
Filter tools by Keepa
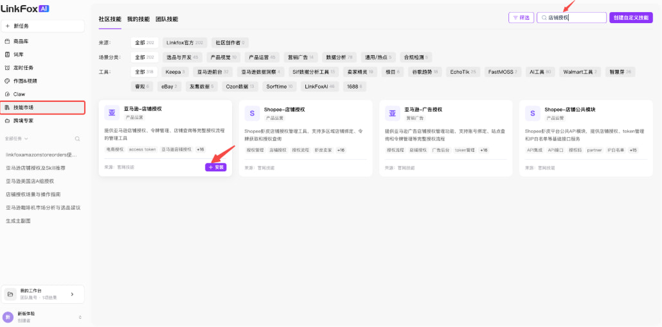tap(175, 72)
